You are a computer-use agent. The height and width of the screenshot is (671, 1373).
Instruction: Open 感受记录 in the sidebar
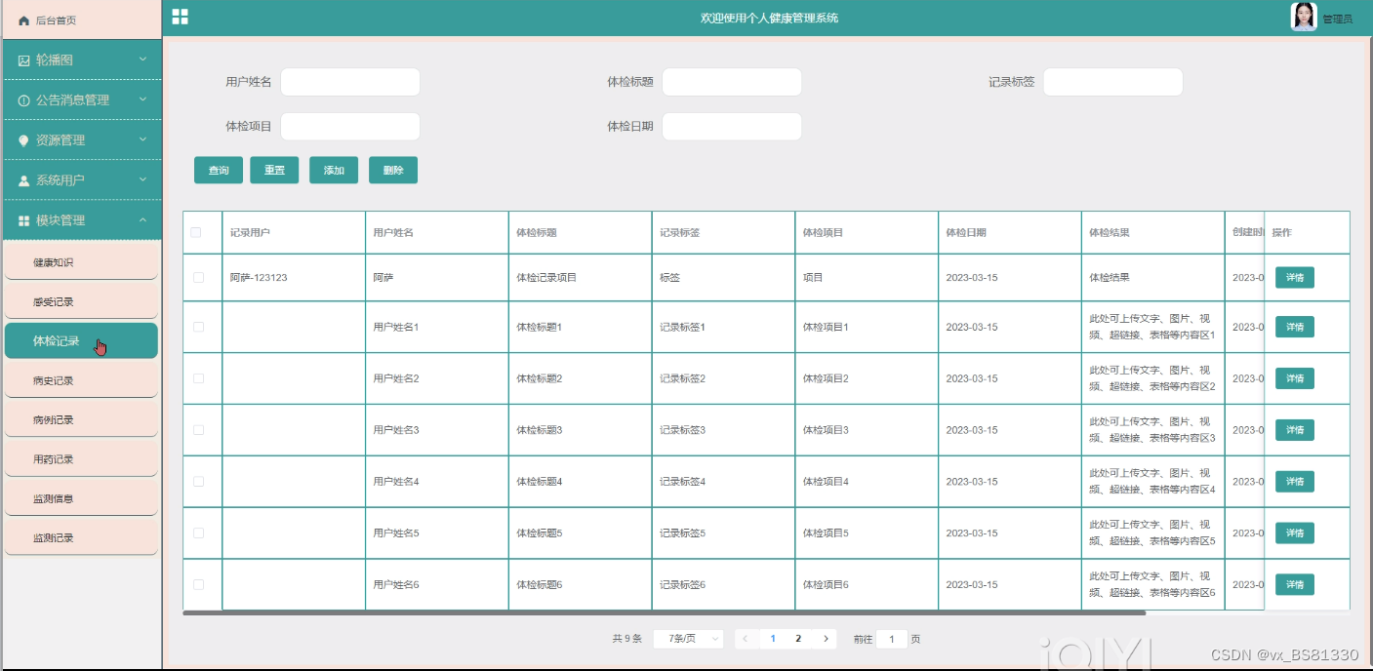[81, 301]
